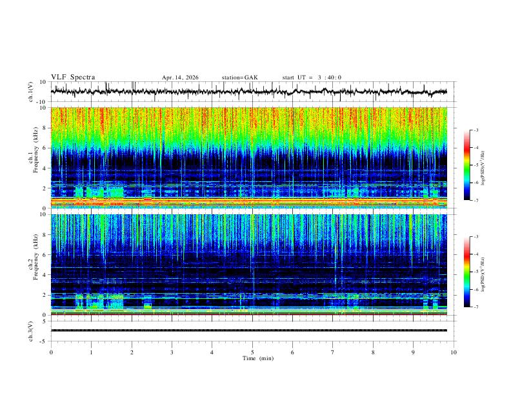Click time axis tick label "3"
The image size is (511, 395).
[172, 352]
